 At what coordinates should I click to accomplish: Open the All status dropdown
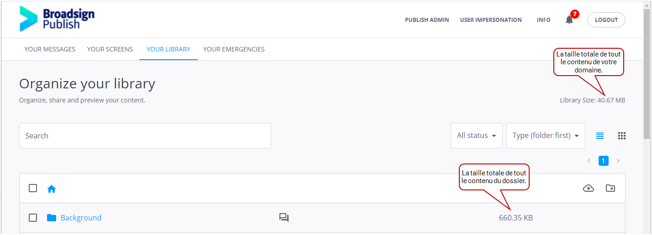click(477, 136)
